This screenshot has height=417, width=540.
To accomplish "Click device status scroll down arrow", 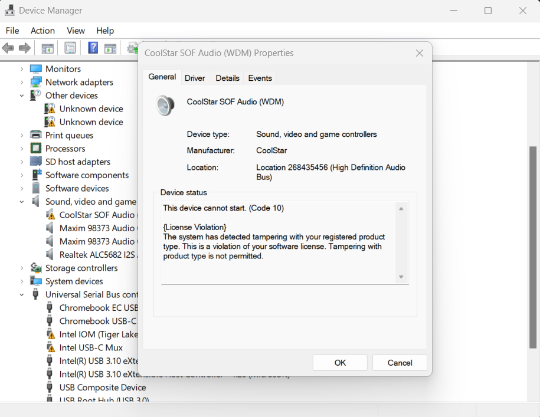I will (x=401, y=277).
